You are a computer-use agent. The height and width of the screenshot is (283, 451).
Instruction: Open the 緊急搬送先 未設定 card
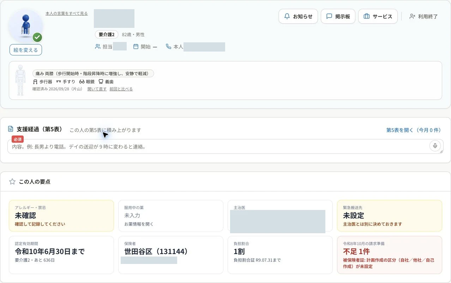point(390,216)
